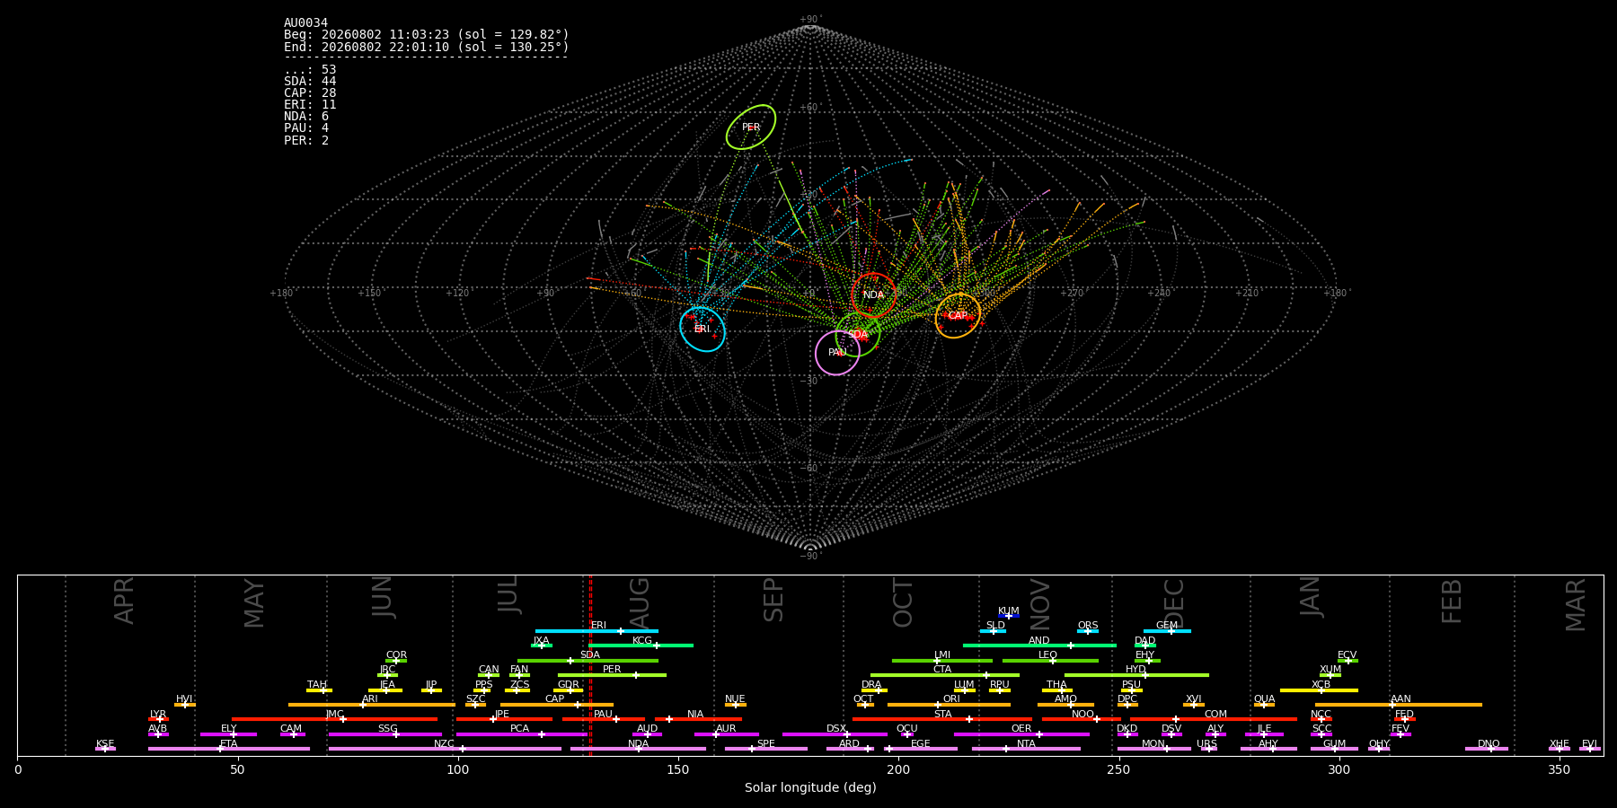This screenshot has height=808, width=1617.
Task: Click the red STA shower bar
Action: tap(942, 719)
